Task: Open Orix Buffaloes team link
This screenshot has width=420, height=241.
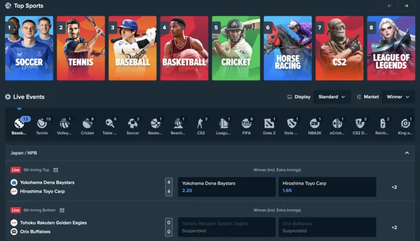Action: coord(35,232)
